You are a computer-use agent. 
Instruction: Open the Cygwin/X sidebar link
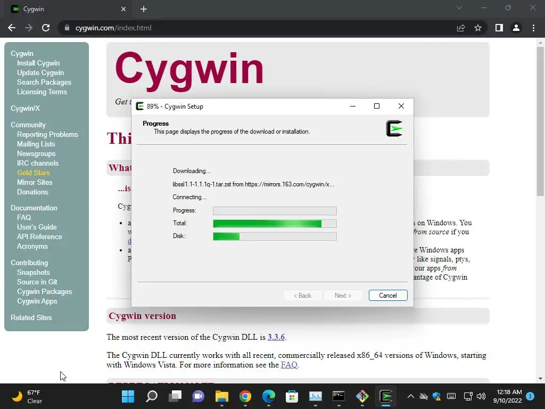(26, 108)
